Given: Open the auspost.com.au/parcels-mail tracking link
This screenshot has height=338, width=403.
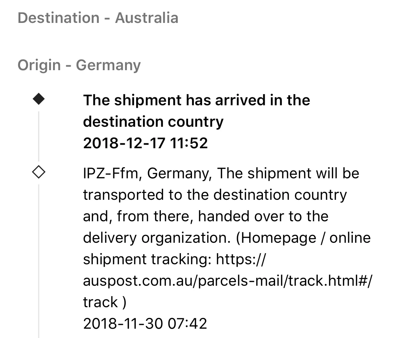Looking at the screenshot, I should coord(227,280).
